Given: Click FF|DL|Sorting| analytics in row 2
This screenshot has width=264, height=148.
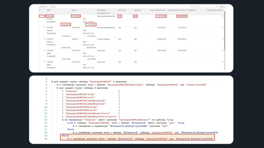Looking at the screenshot, I should (x=51, y=33).
